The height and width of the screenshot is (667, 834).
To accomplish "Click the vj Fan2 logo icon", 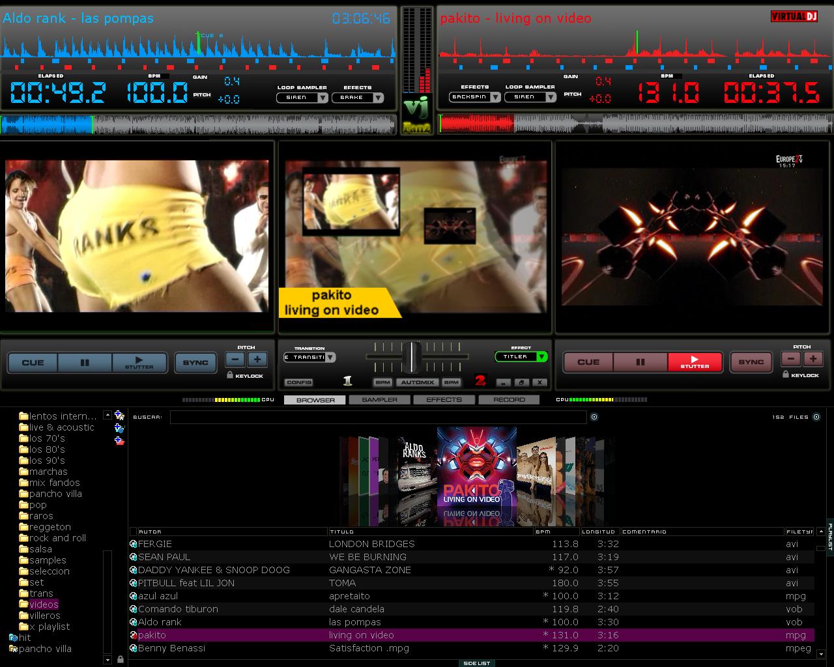I will click(417, 115).
